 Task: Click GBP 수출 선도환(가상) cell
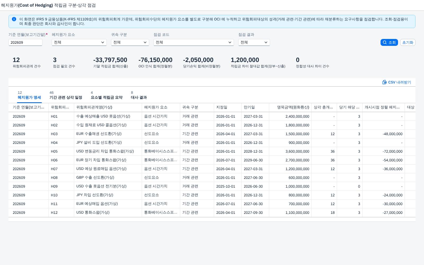point(108,178)
